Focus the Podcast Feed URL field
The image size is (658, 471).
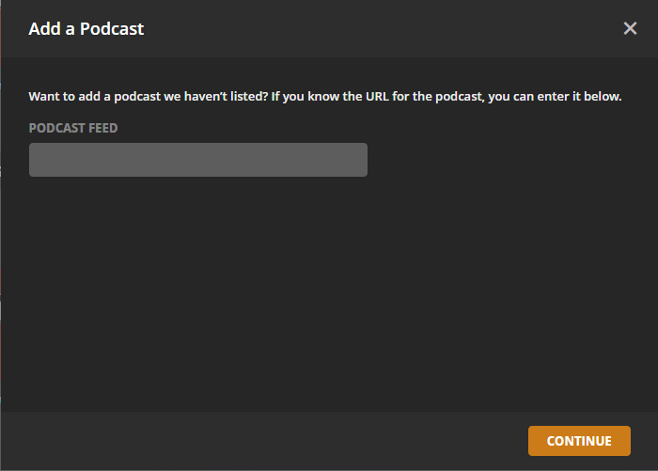198,160
